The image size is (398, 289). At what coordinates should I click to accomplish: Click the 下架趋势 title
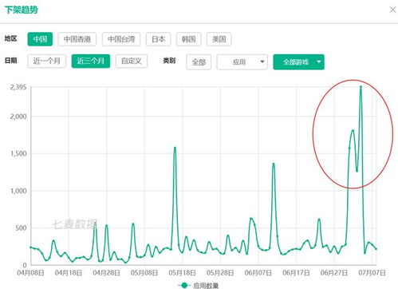tap(22, 10)
